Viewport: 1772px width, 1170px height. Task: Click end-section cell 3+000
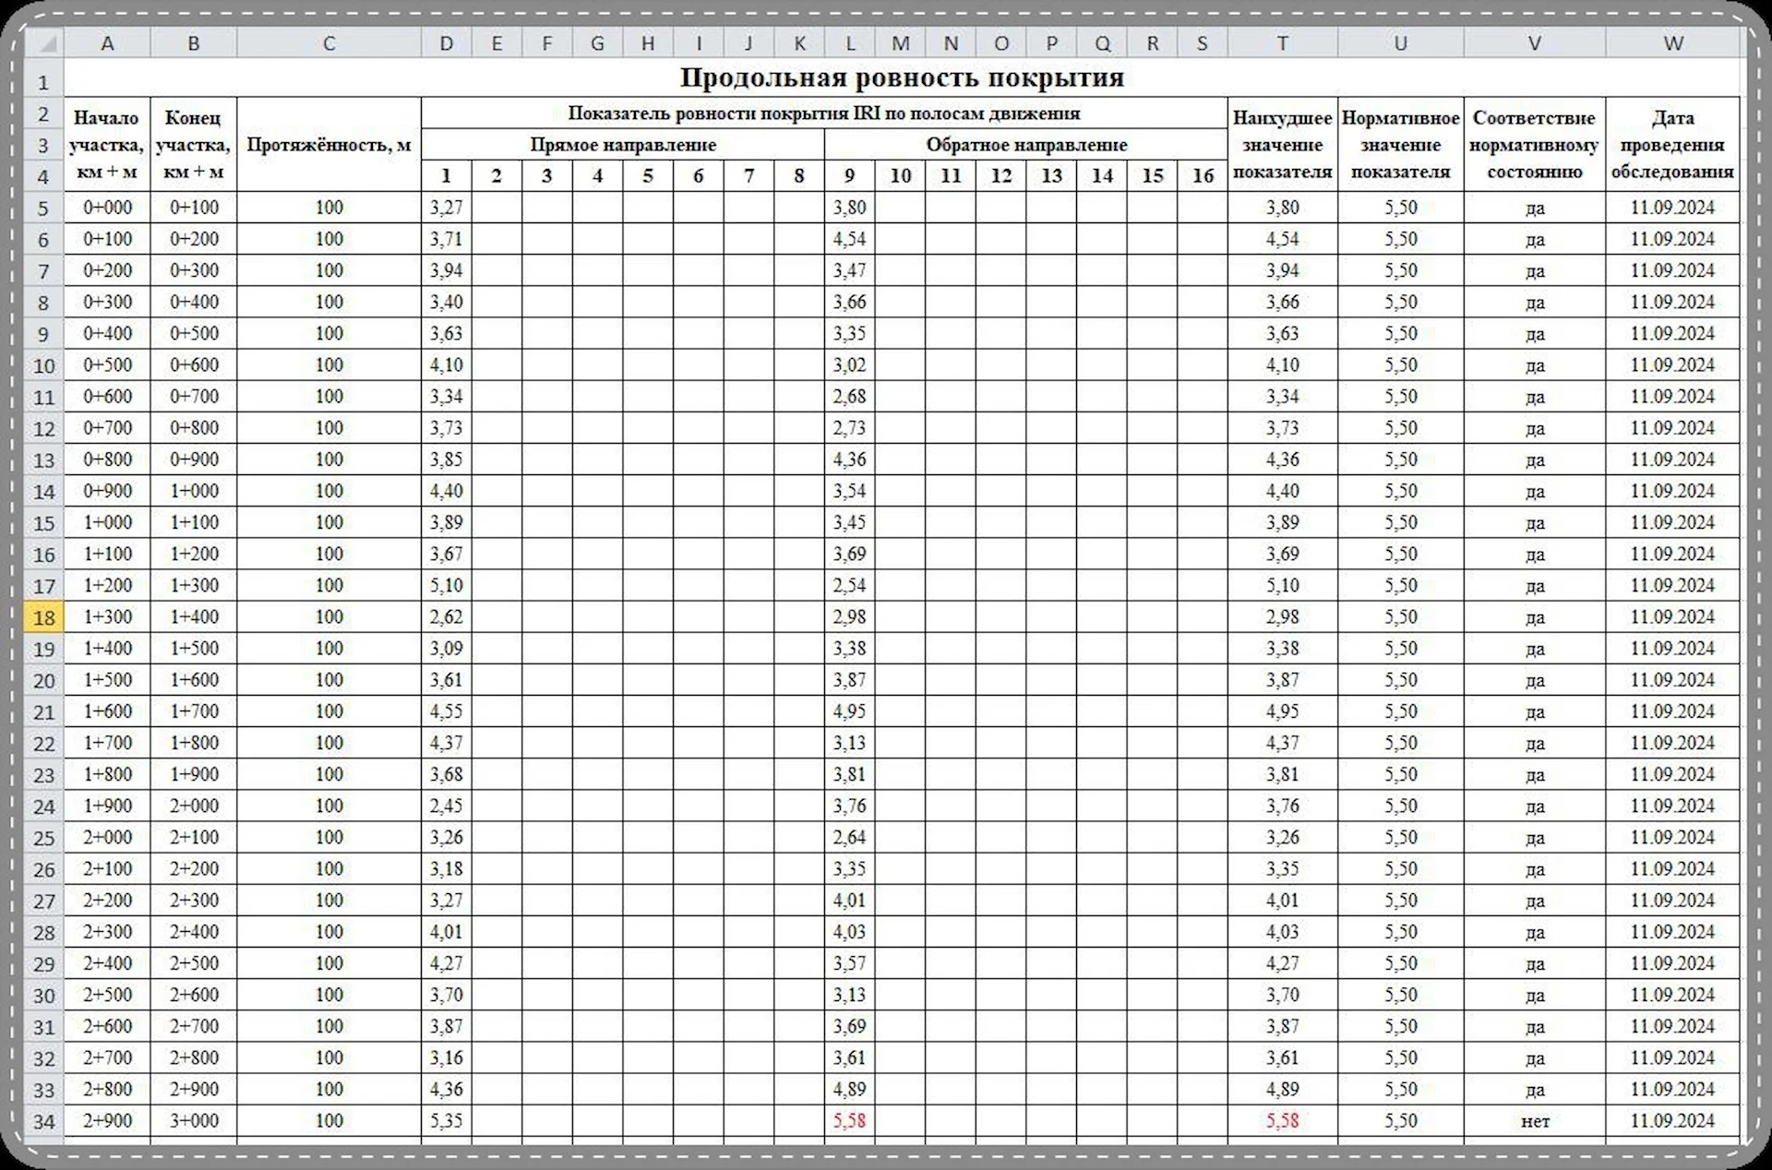194,1120
